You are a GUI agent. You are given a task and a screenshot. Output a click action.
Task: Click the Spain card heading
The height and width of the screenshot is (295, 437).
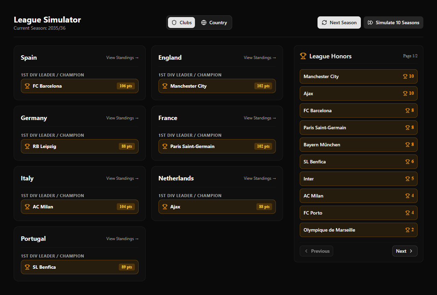pos(29,58)
